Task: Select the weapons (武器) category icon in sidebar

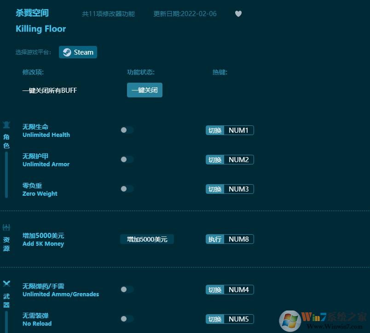Action: (6, 283)
